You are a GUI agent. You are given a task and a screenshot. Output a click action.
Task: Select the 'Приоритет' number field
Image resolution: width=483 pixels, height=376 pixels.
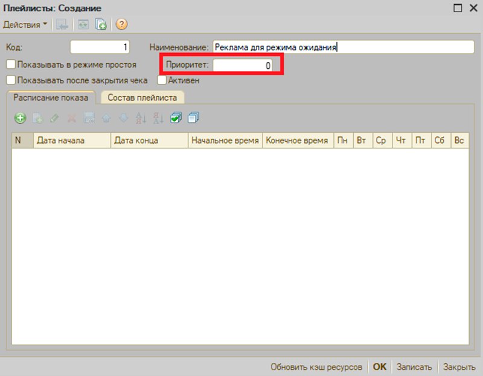pos(243,65)
